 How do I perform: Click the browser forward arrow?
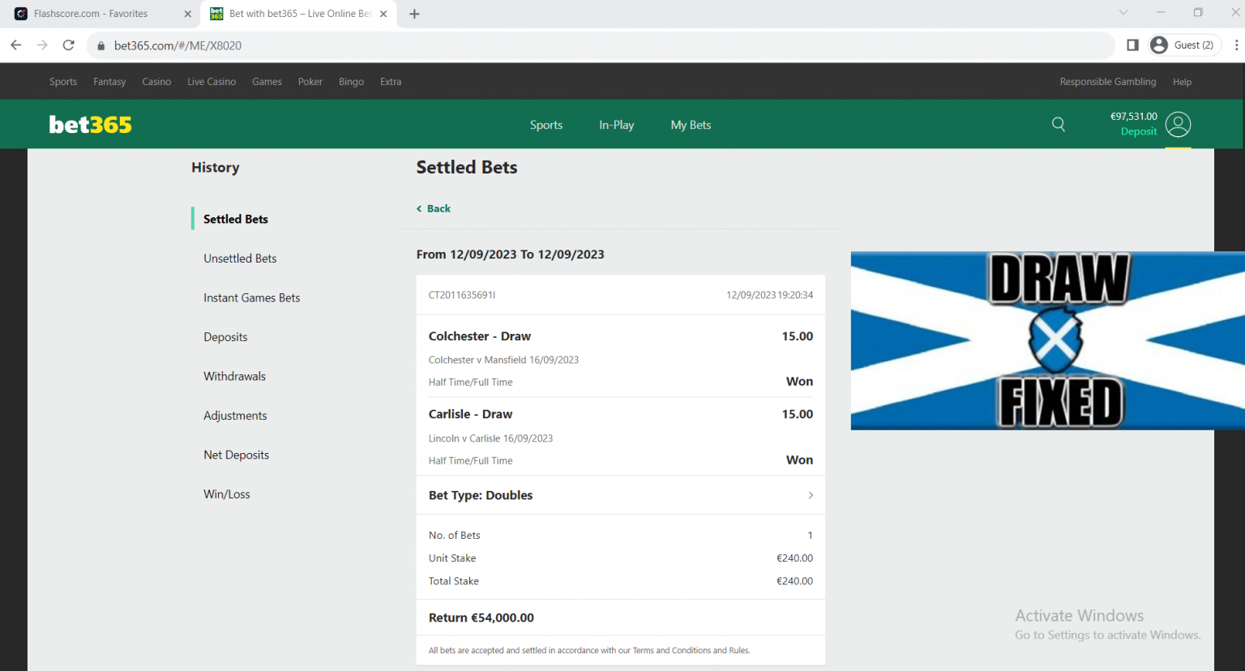coord(42,45)
